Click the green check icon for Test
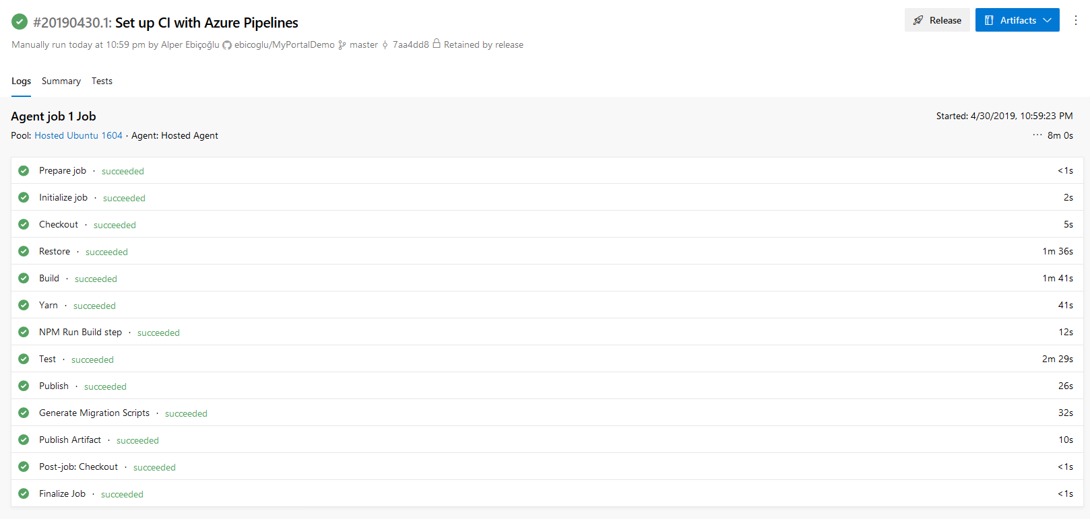This screenshot has width=1090, height=519. click(x=24, y=359)
